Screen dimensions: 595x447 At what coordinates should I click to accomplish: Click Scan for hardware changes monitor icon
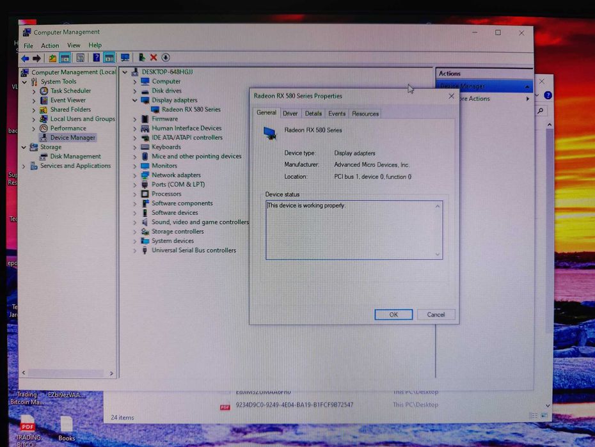pyautogui.click(x=125, y=58)
